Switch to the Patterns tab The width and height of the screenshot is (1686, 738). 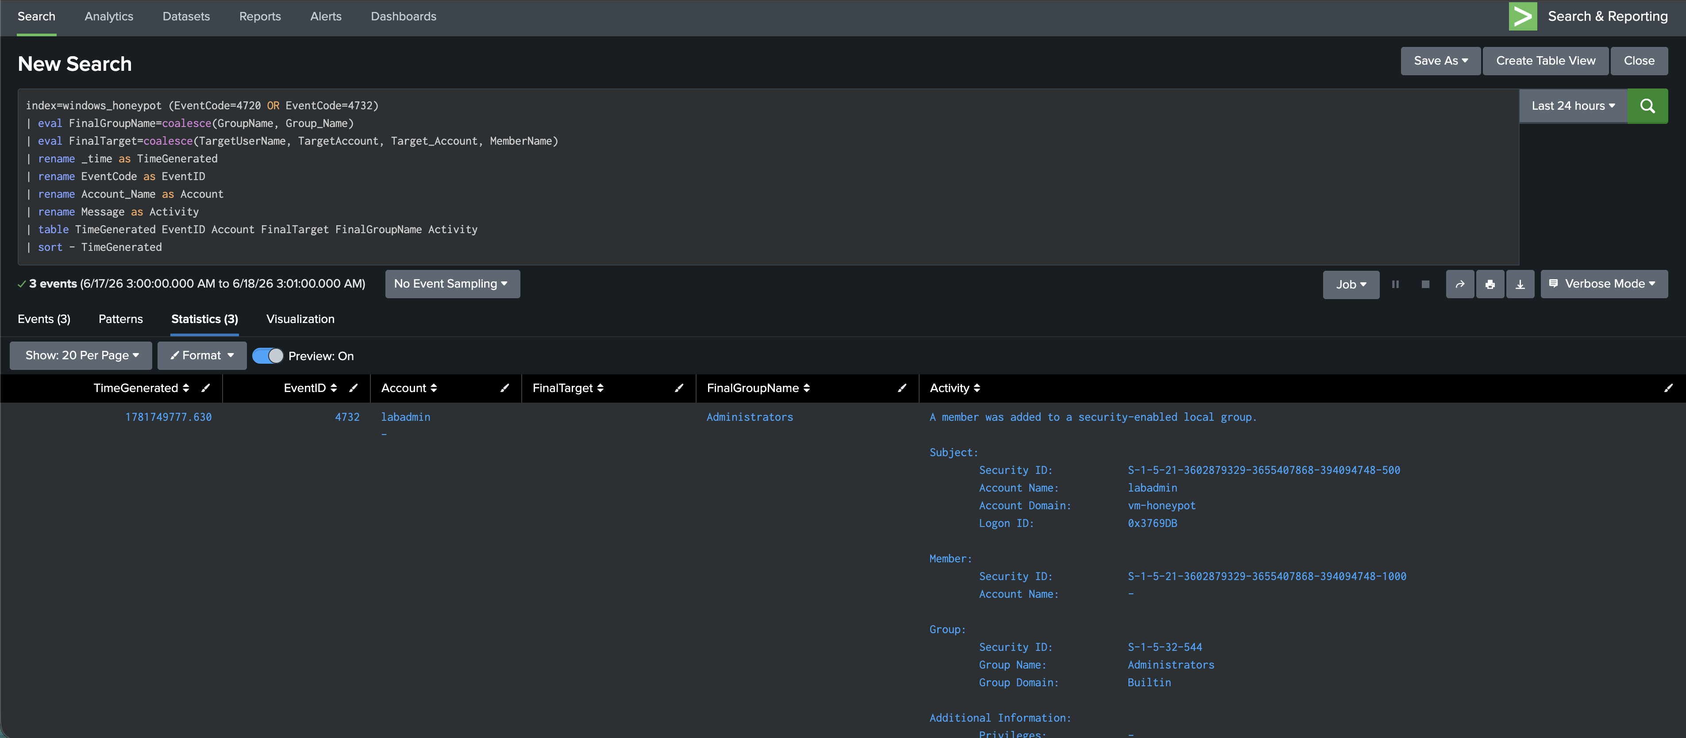pyautogui.click(x=120, y=319)
